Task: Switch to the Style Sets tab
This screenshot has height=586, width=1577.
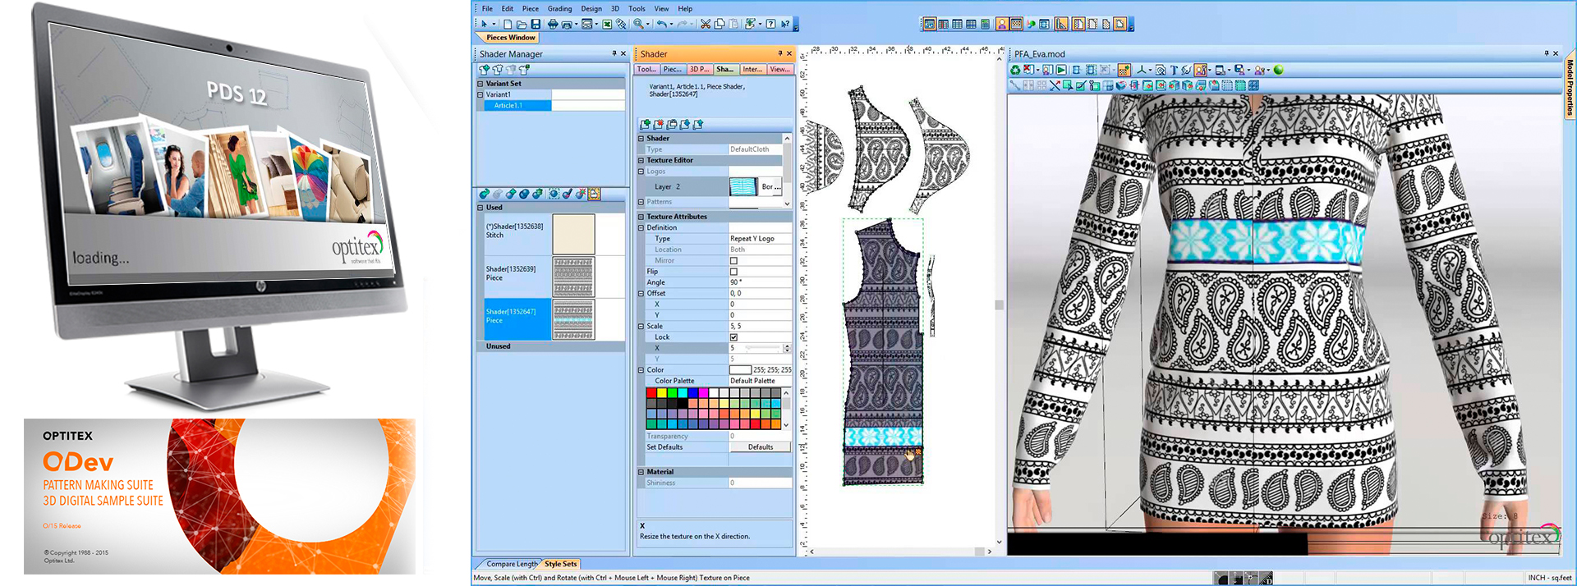Action: (560, 564)
